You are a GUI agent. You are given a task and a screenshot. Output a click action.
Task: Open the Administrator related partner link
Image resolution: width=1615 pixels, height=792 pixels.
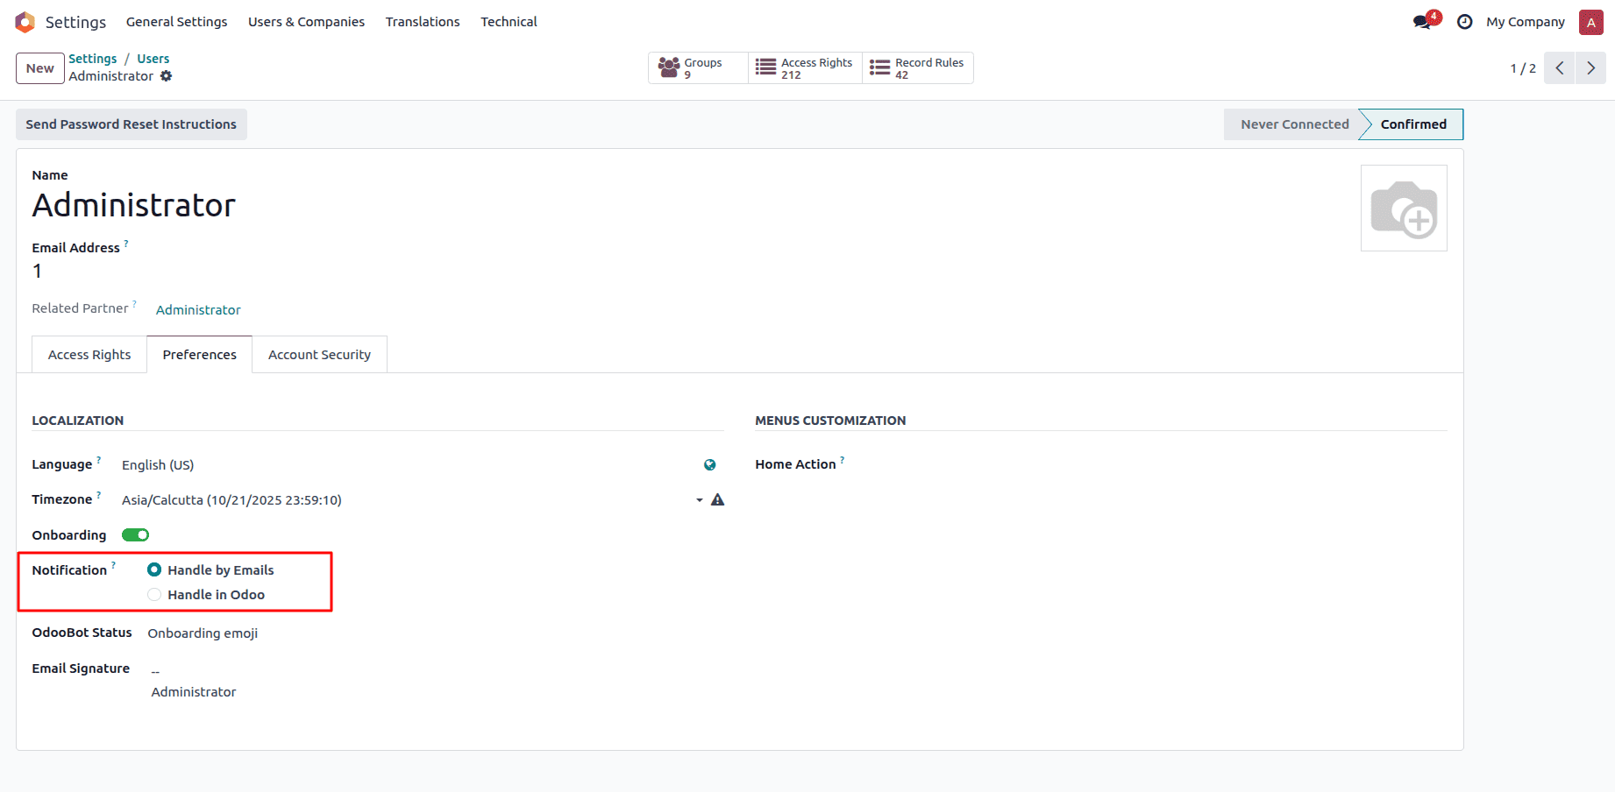[198, 309]
